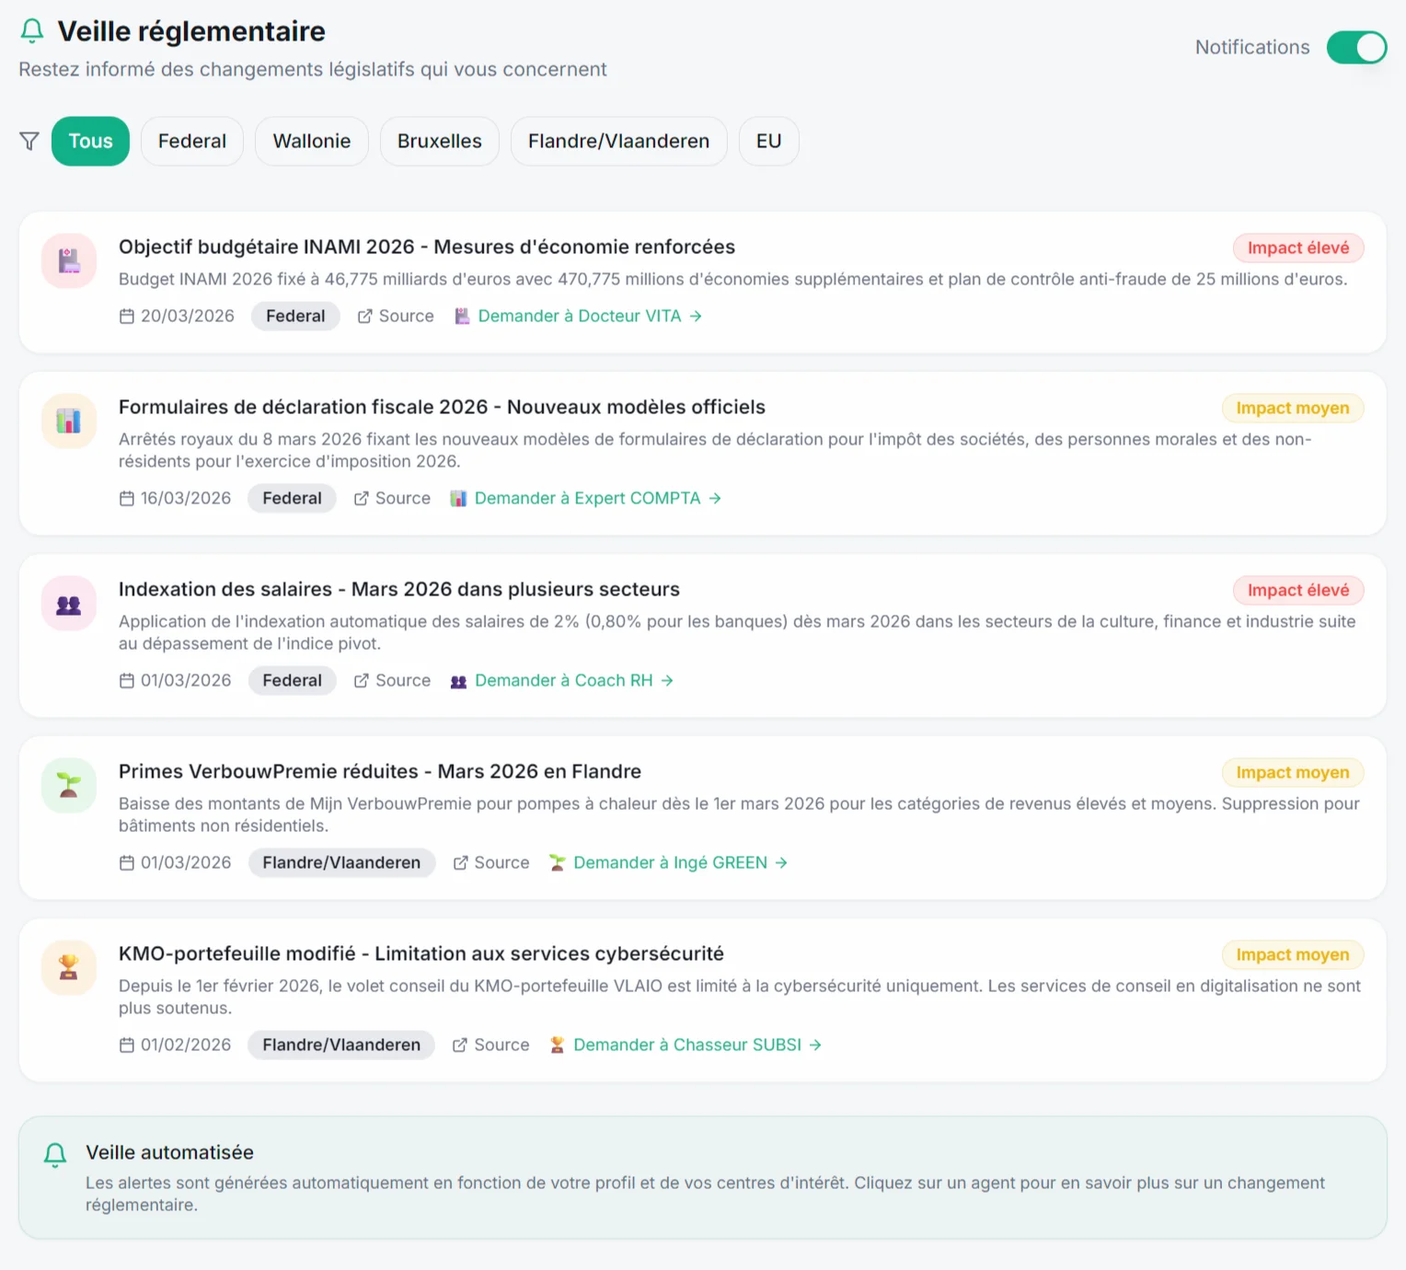
Task: Open title Indexation des salaires - Mars 2026
Action: 399,589
